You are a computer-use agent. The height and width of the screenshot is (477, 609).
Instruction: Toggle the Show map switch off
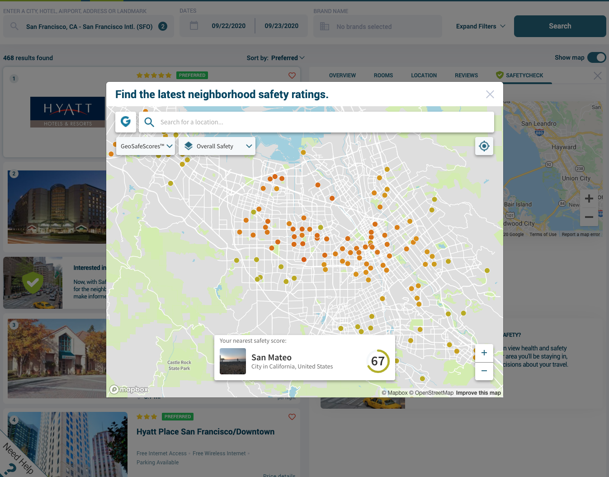597,57
